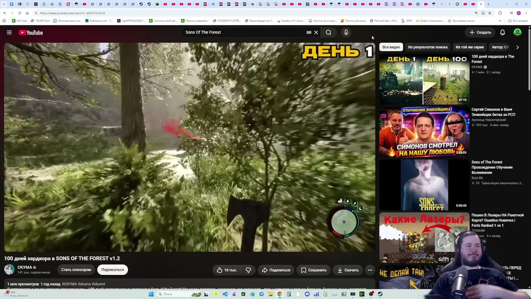This screenshot has width=531, height=299.
Task: Open the Rust life channel link
Action: click(477, 178)
